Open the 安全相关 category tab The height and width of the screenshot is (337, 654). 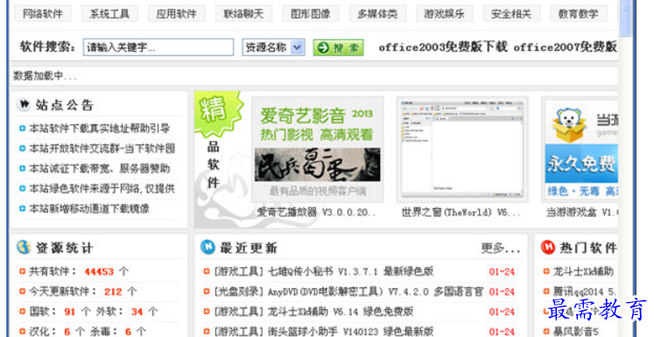coord(511,14)
